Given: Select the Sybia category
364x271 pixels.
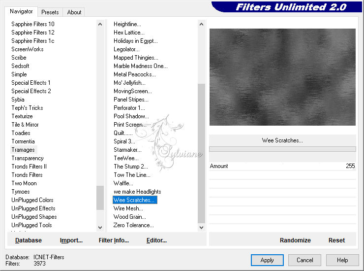Looking at the screenshot, I should click(18, 100).
